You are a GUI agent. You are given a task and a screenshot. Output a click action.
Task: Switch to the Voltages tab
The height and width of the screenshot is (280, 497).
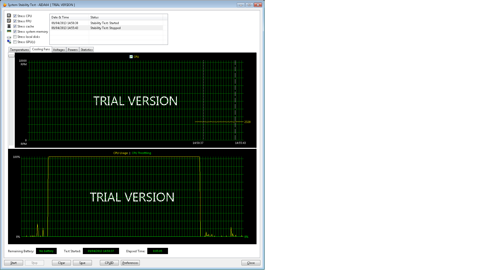pos(59,50)
